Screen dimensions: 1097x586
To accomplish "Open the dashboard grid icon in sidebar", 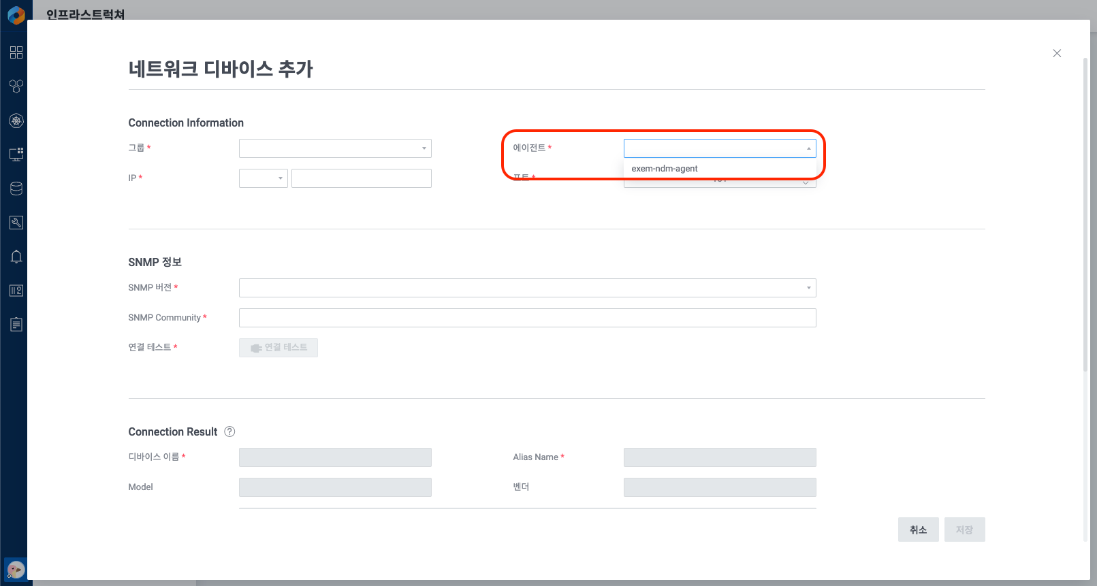I will coord(16,52).
